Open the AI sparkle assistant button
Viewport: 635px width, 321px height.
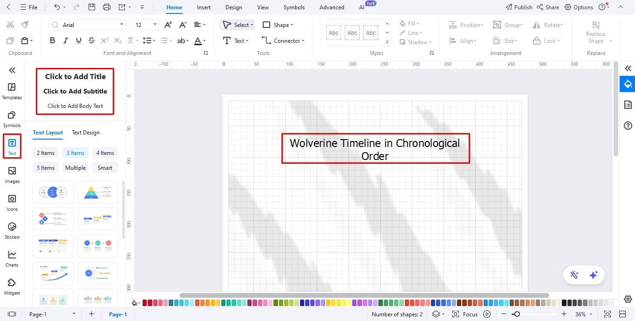tap(594, 275)
